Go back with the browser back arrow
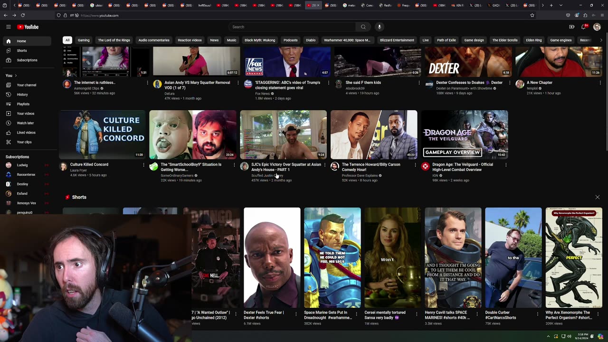This screenshot has width=608, height=342. pos(6,15)
